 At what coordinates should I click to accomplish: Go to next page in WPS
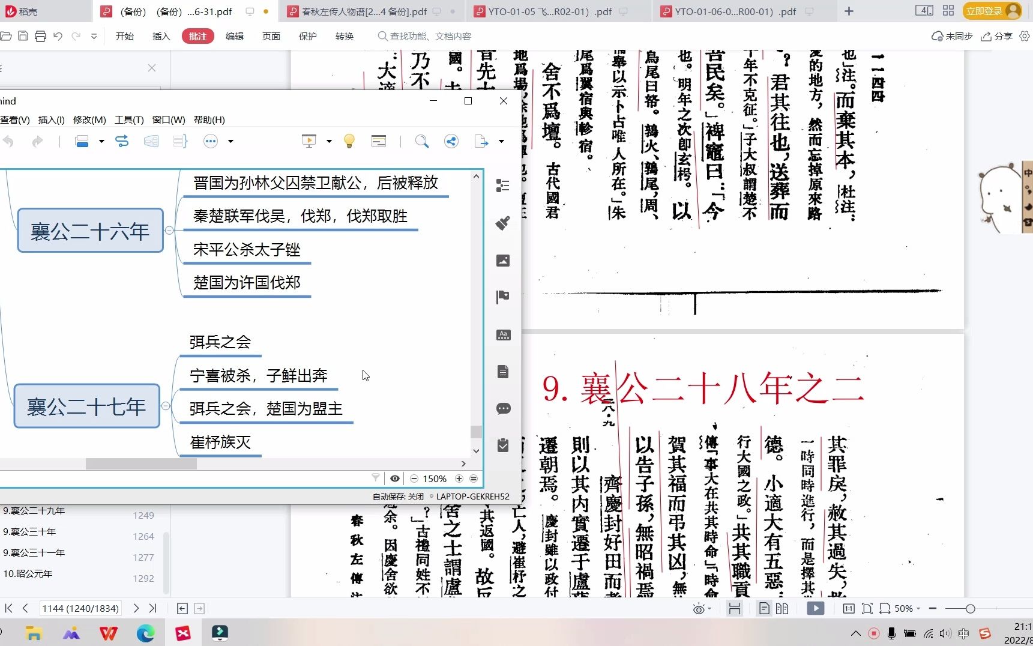136,608
